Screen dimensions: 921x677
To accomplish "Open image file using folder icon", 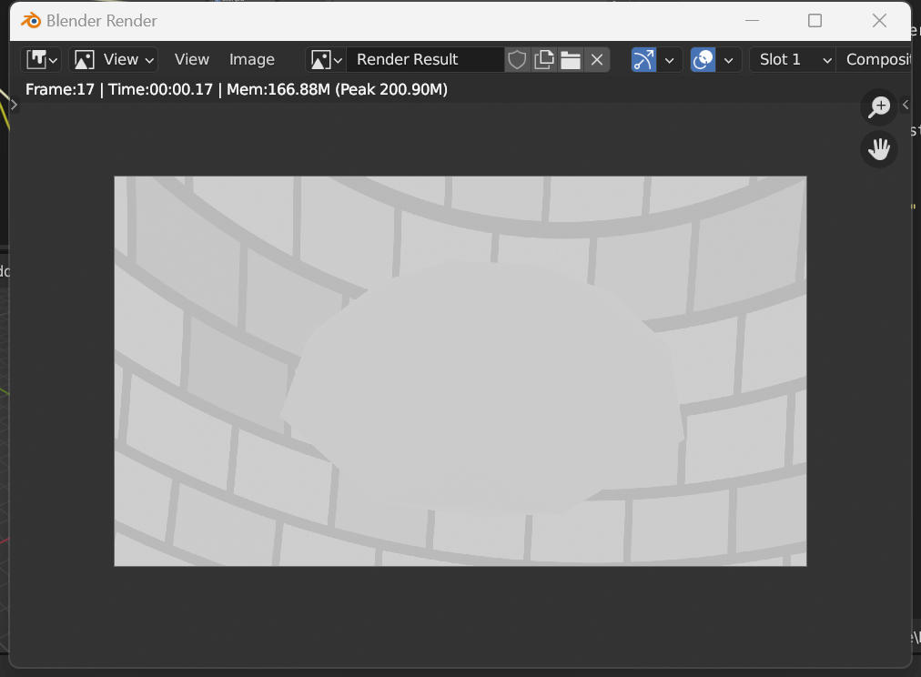I will point(571,60).
